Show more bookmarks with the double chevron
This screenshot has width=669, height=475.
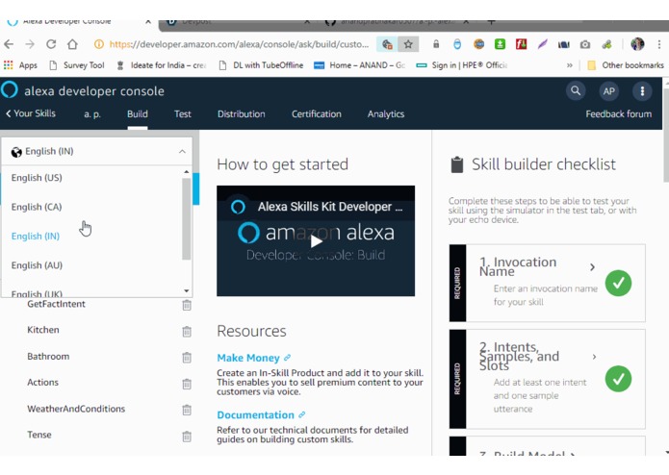(x=570, y=65)
